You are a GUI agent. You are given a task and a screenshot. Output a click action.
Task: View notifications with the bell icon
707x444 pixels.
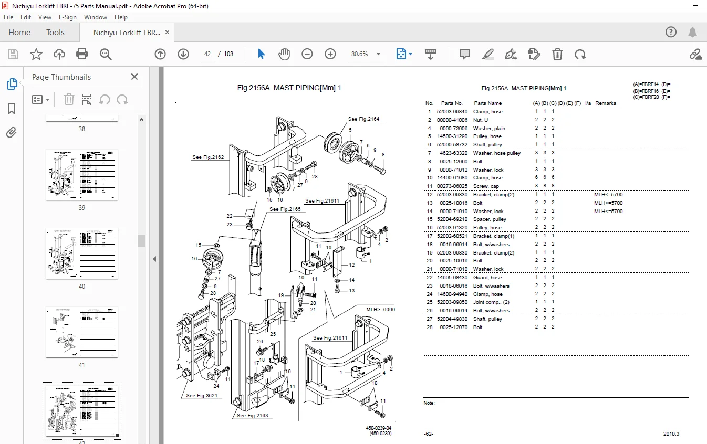(694, 32)
